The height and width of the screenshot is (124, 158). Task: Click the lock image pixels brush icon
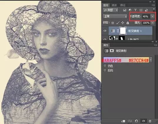pyautogui.click(x=117, y=23)
